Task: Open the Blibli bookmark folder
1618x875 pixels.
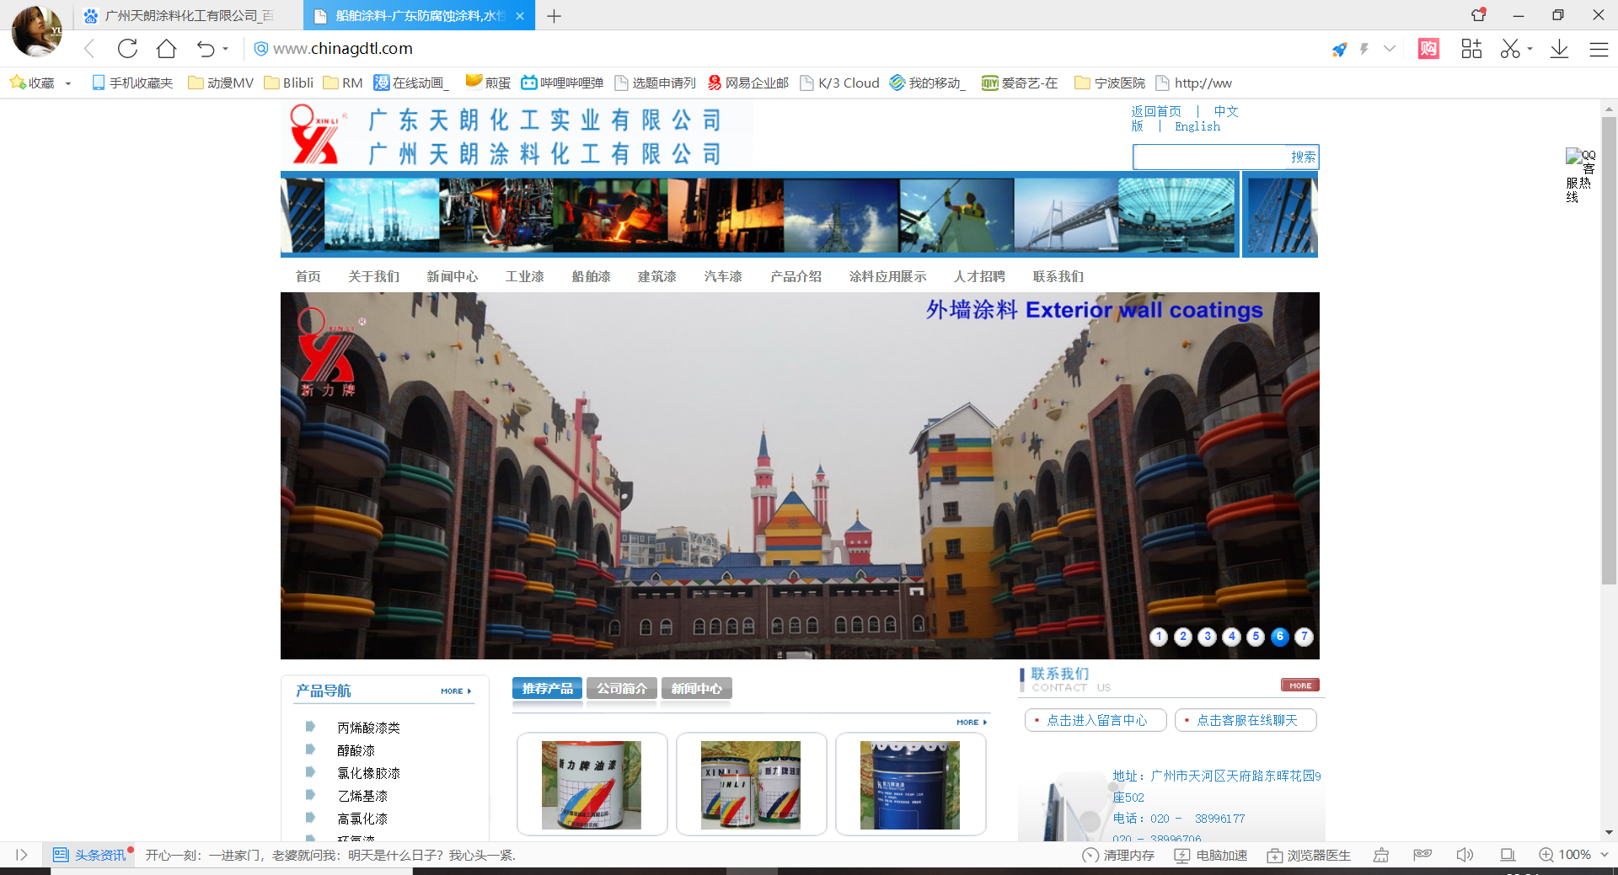Action: coord(289,83)
